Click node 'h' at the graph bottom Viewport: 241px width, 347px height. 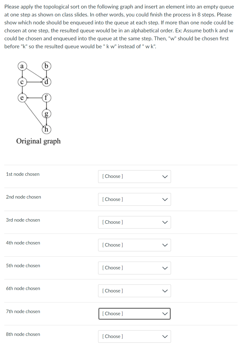click(46, 130)
